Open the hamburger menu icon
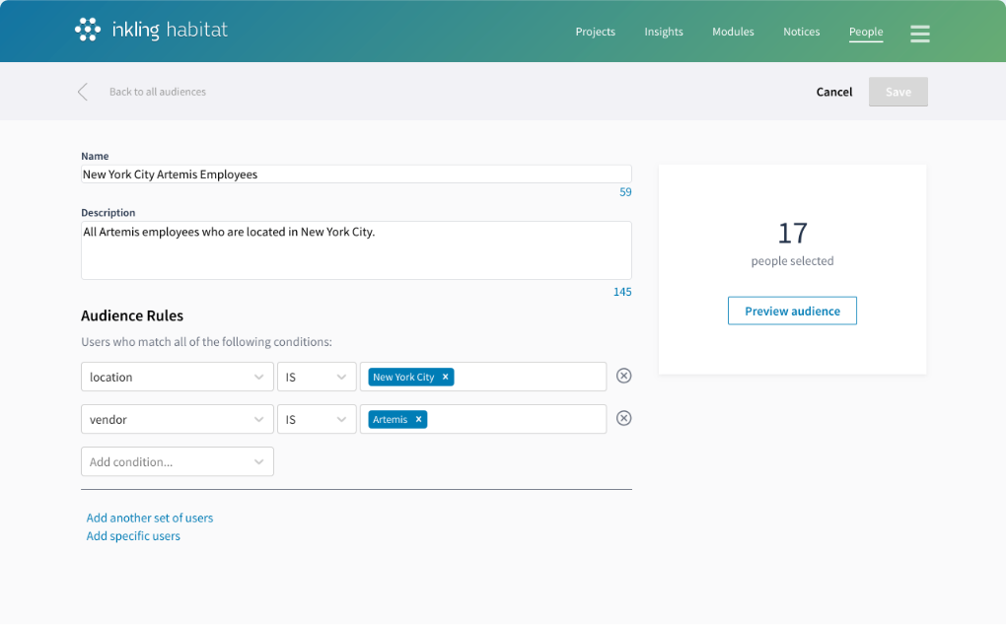The width and height of the screenshot is (1006, 625). (919, 34)
